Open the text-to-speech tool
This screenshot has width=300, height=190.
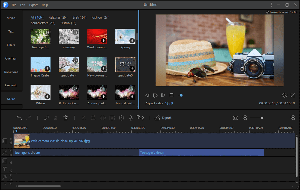tap(141, 118)
